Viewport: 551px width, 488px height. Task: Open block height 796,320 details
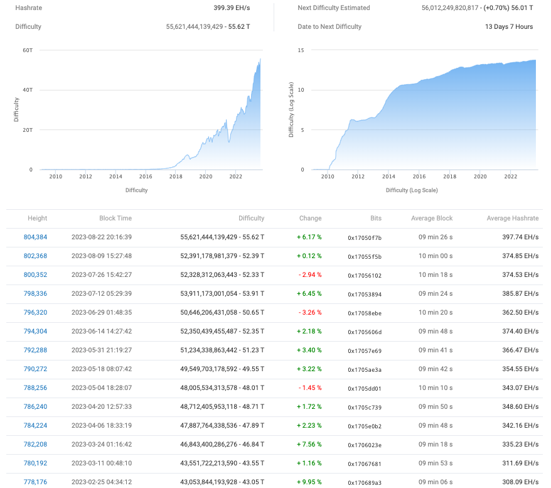(37, 312)
